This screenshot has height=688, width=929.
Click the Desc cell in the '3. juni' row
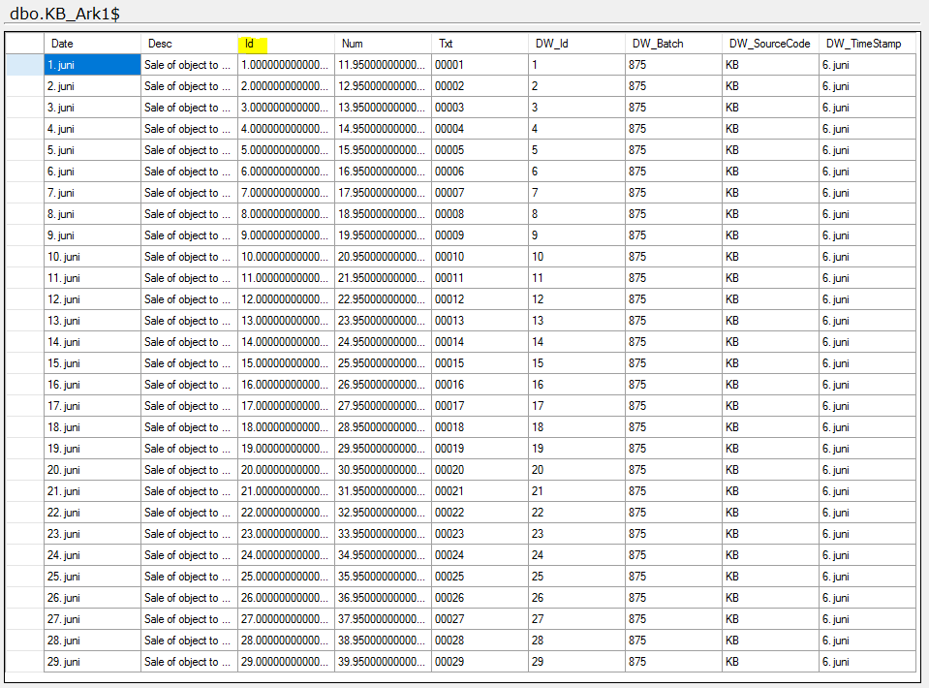190,108
